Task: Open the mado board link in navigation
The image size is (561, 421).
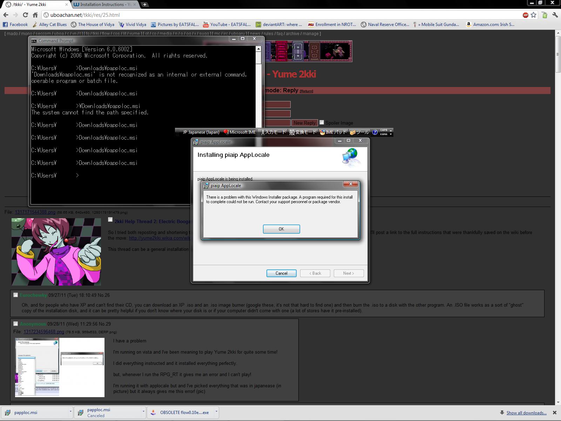Action: [x=12, y=34]
